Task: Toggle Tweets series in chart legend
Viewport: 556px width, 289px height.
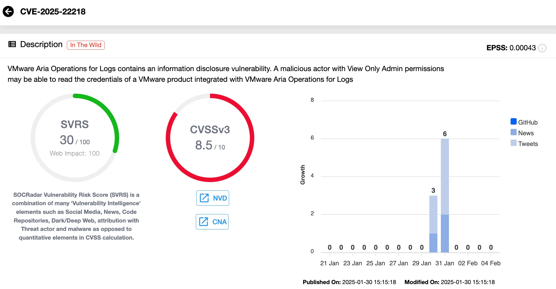Action: tap(524, 143)
